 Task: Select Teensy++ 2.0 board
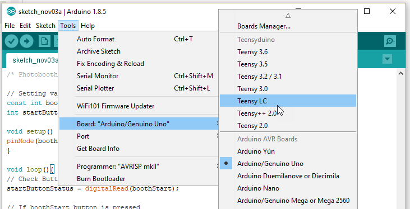[x=288, y=113]
